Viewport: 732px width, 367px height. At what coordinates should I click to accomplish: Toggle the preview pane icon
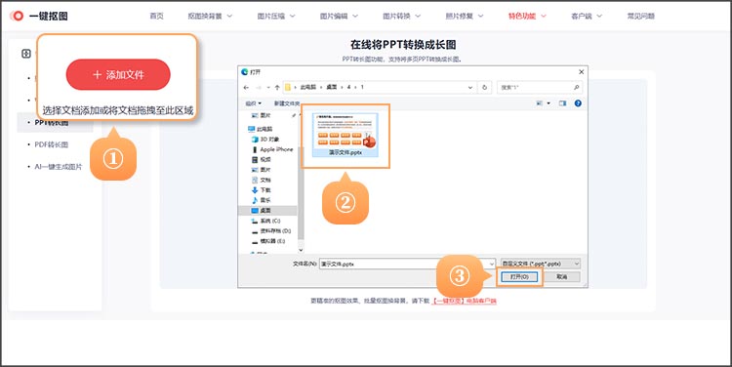tap(562, 103)
